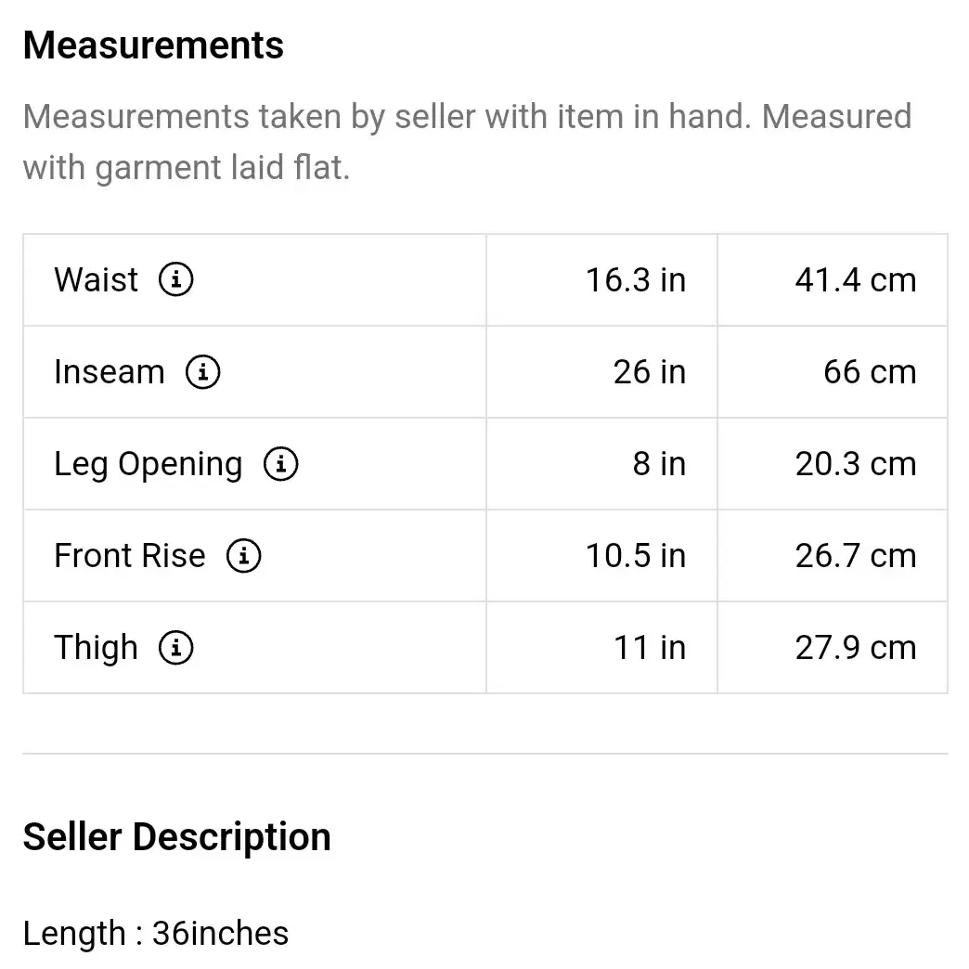Select the Waist row label
This screenshot has height=969, width=969.
tap(96, 279)
